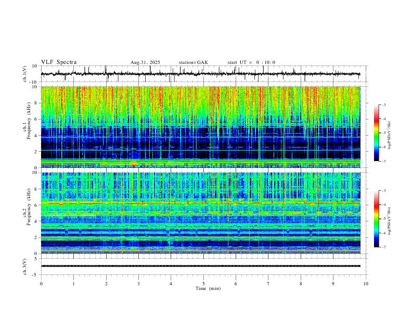Click the 'ch.1 Frequency (kHz)' axis label
Viewport: 412px width, 318px height.
[x=27, y=127]
